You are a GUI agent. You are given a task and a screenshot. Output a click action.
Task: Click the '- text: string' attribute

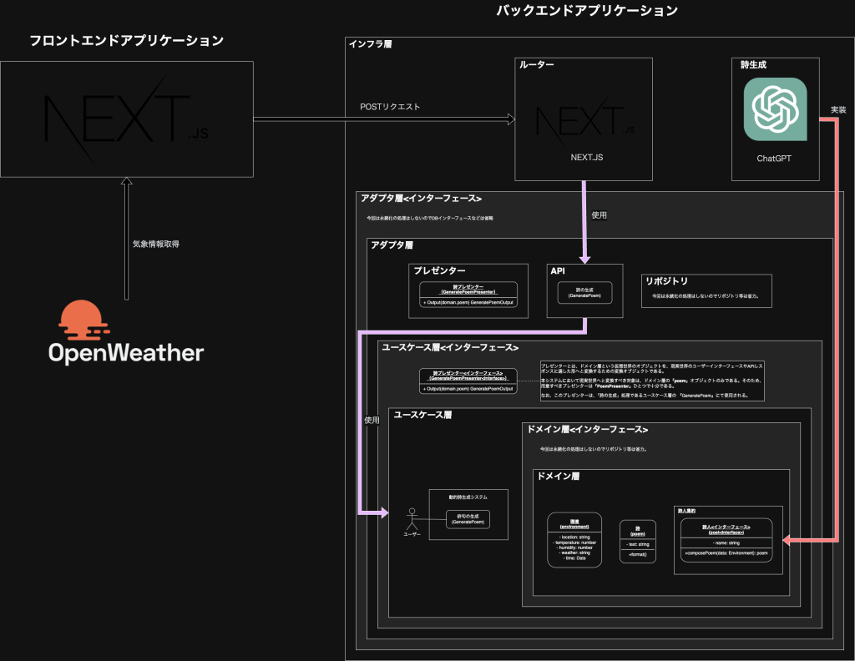point(637,544)
